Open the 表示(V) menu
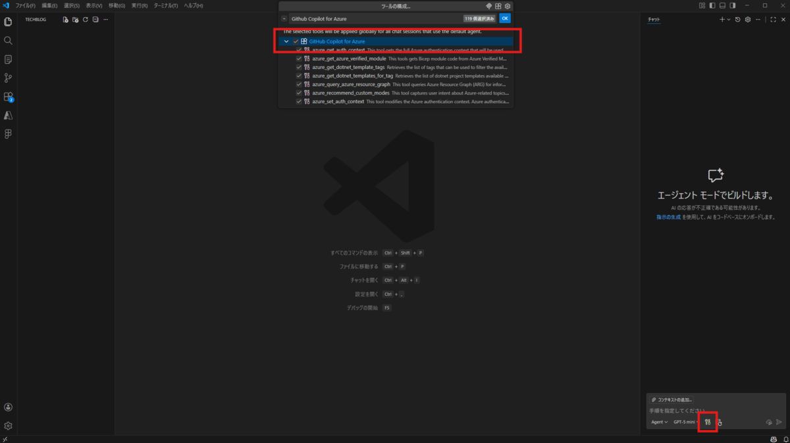Image resolution: width=790 pixels, height=443 pixels. pos(94,5)
